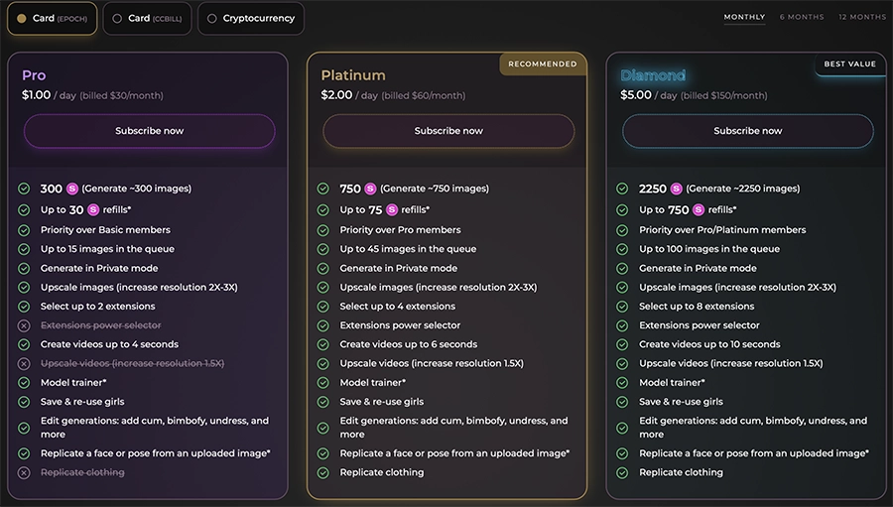Click '(Generate ~300 images)' text

coord(137,189)
